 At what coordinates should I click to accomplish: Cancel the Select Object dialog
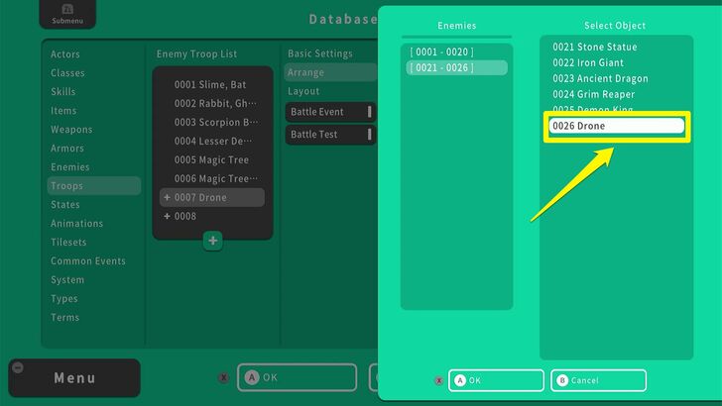coord(598,380)
